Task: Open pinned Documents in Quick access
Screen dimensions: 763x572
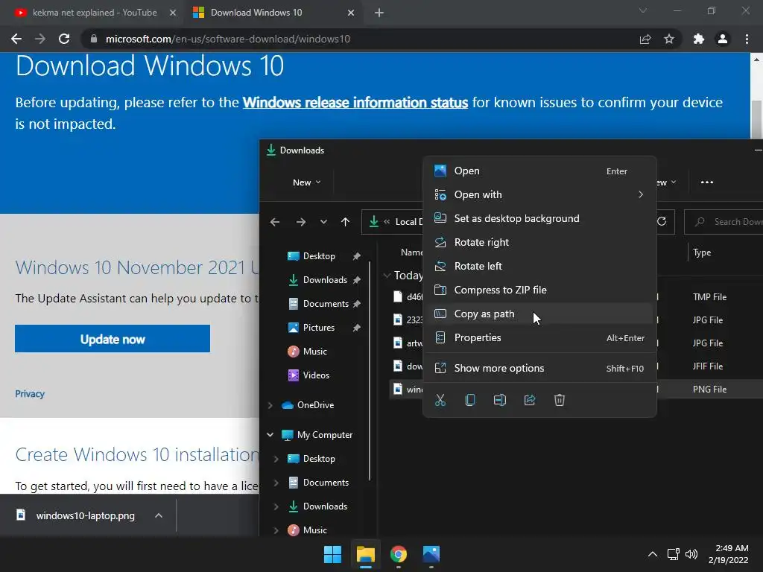Action: (x=325, y=304)
